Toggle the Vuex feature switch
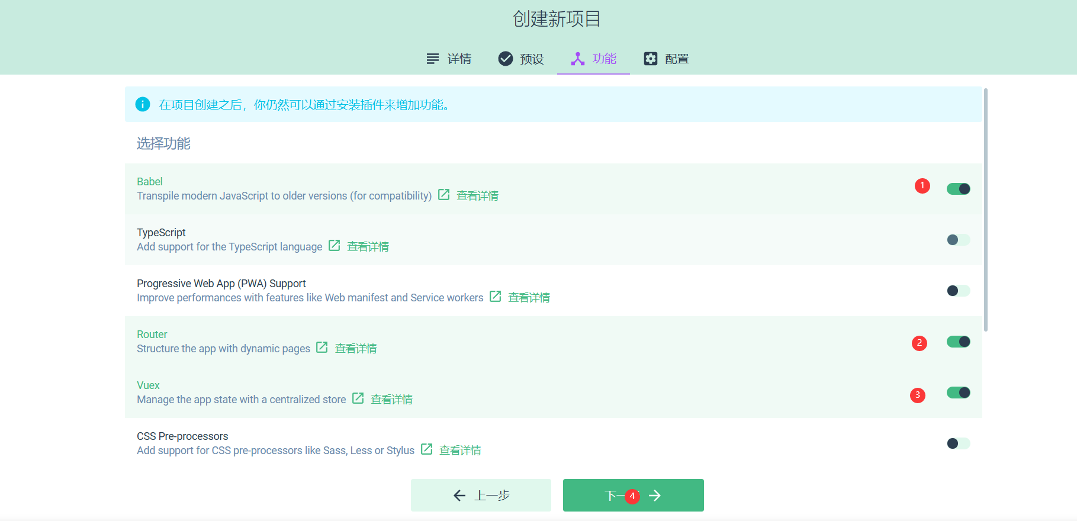The width and height of the screenshot is (1077, 521). click(x=958, y=393)
